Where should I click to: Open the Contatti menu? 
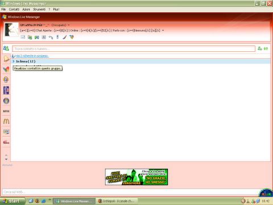[x=14, y=9]
